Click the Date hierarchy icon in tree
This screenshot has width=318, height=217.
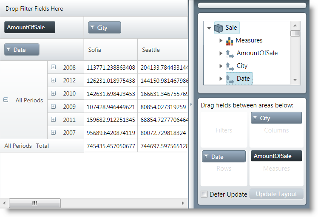click(230, 79)
